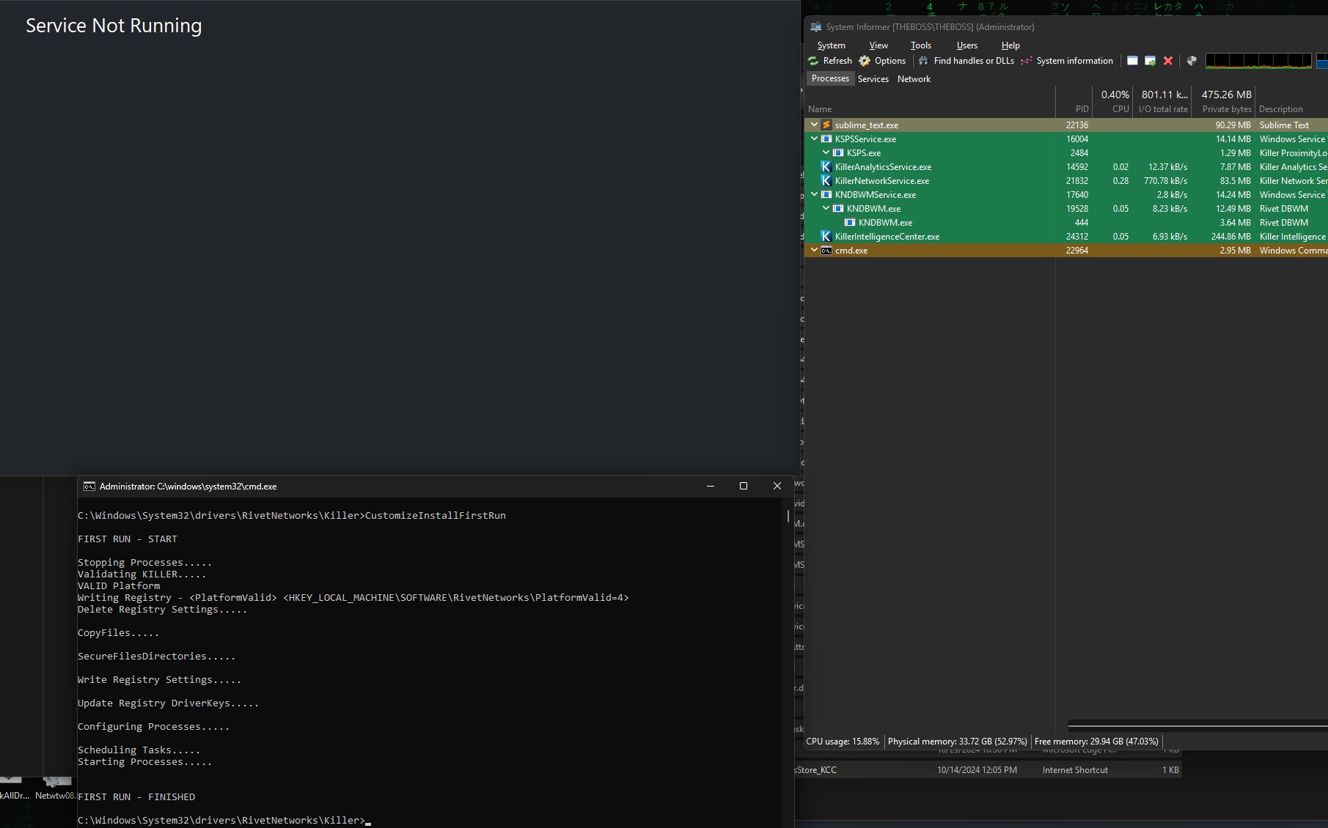Viewport: 1328px width, 828px height.
Task: Collapse KNDBWM.exe PID 19528 node
Action: pyautogui.click(x=826, y=209)
